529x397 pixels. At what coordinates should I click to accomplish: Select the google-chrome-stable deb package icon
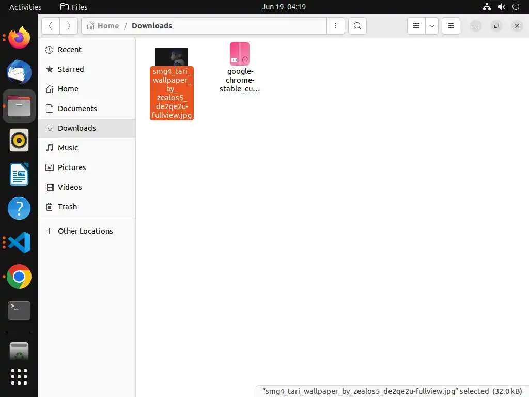pyautogui.click(x=240, y=54)
